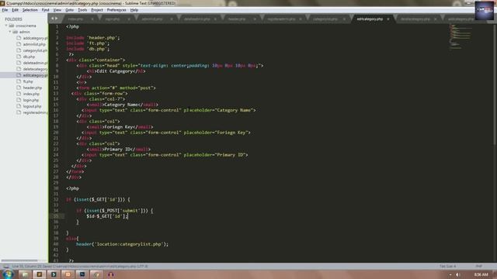497x279 pixels.
Task: Close the categorylist.php tab
Action: coord(344,19)
